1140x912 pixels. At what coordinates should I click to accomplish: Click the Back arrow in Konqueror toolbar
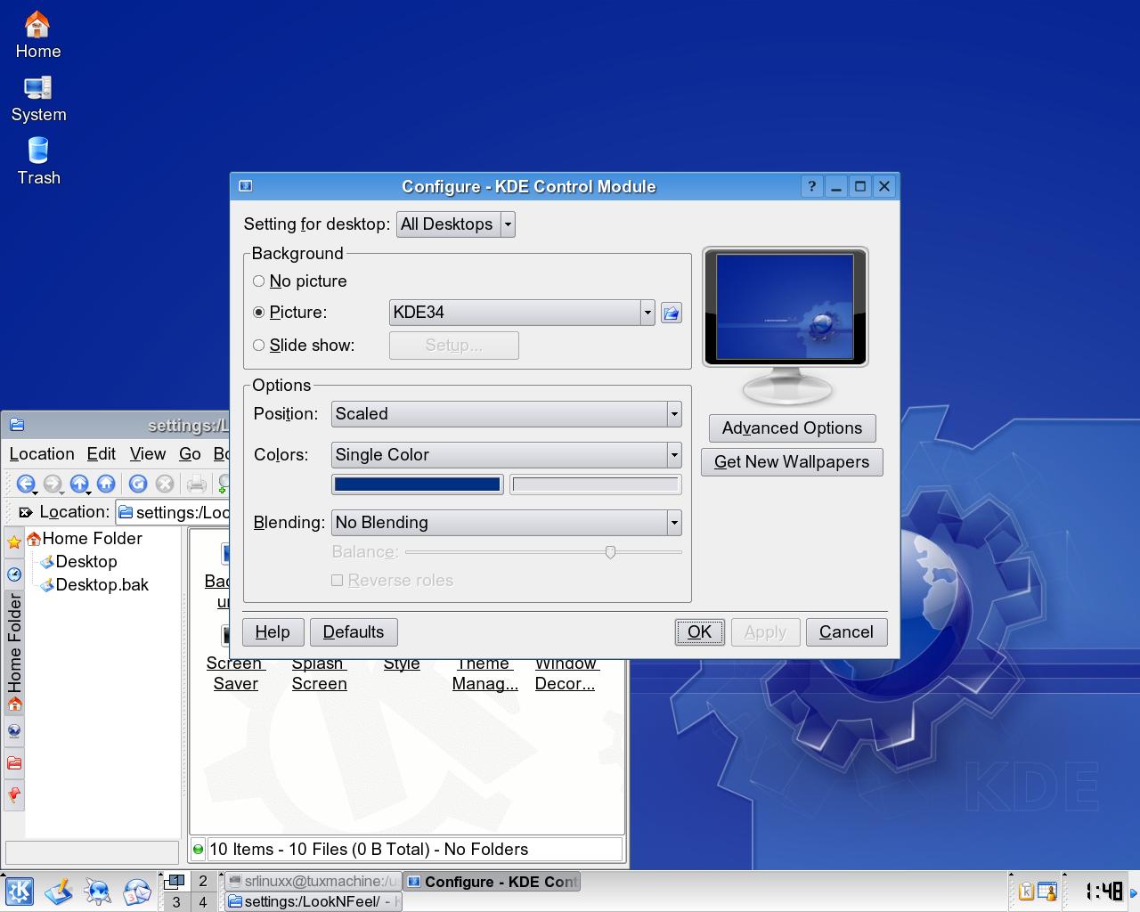25,484
